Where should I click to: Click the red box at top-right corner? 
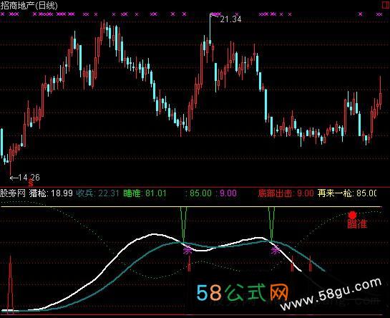click(386, 5)
